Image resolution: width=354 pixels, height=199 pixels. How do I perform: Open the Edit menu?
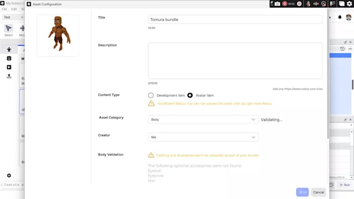point(14,9)
